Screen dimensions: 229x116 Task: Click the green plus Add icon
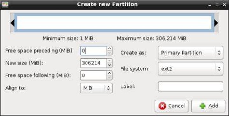pos(203,106)
